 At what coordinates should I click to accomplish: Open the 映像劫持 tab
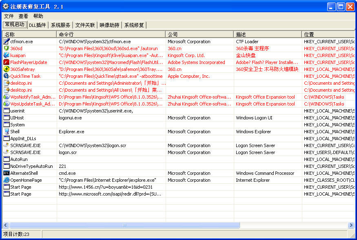(109, 25)
